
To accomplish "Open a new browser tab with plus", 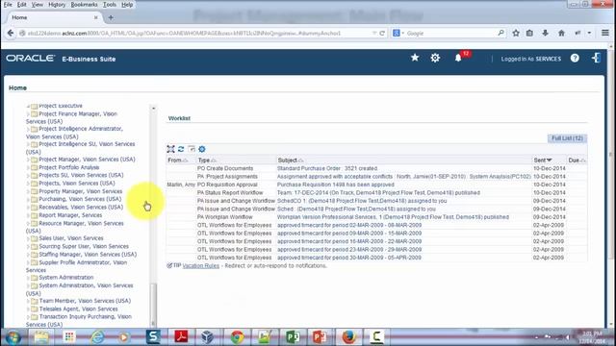I will [x=111, y=17].
